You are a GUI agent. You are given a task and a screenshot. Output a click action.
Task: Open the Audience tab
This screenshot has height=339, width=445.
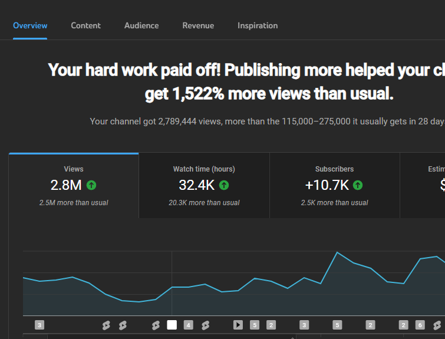pyautogui.click(x=141, y=25)
